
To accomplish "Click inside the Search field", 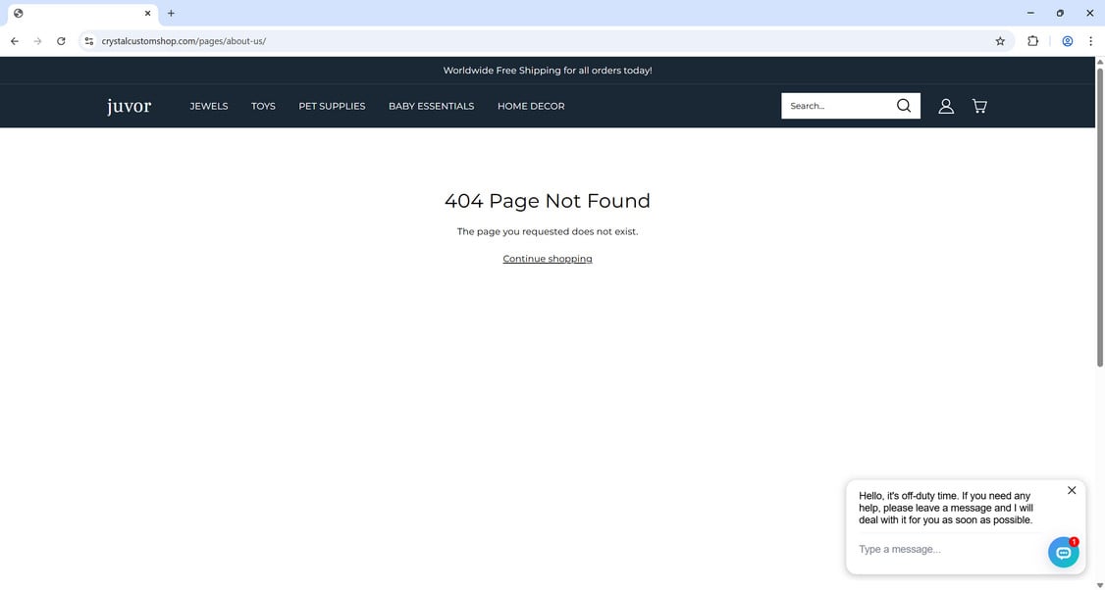I will (839, 105).
